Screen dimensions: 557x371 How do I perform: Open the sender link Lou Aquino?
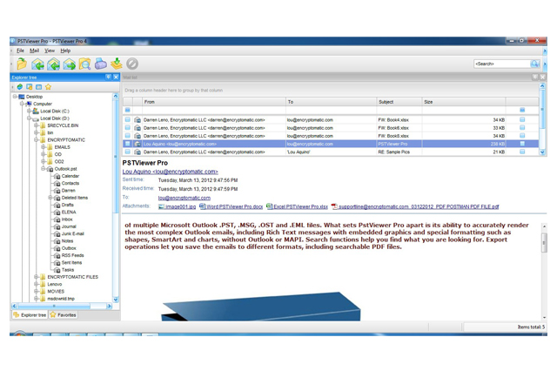(171, 172)
